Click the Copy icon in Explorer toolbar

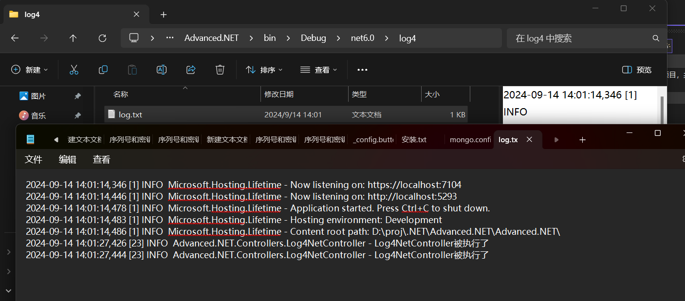click(103, 70)
